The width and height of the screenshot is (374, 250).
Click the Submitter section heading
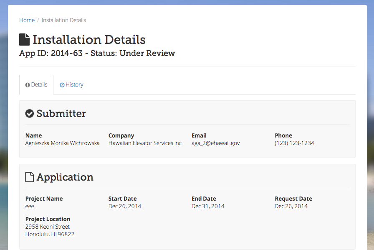(x=61, y=114)
